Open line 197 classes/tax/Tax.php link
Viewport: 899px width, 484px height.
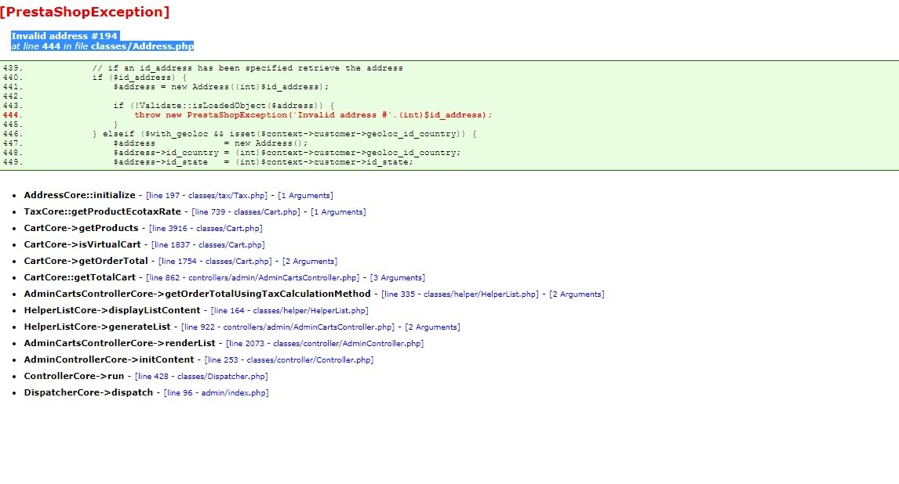click(x=206, y=196)
